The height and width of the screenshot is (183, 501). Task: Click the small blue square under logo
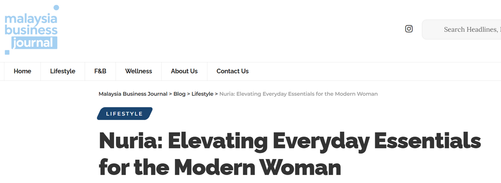7,52
